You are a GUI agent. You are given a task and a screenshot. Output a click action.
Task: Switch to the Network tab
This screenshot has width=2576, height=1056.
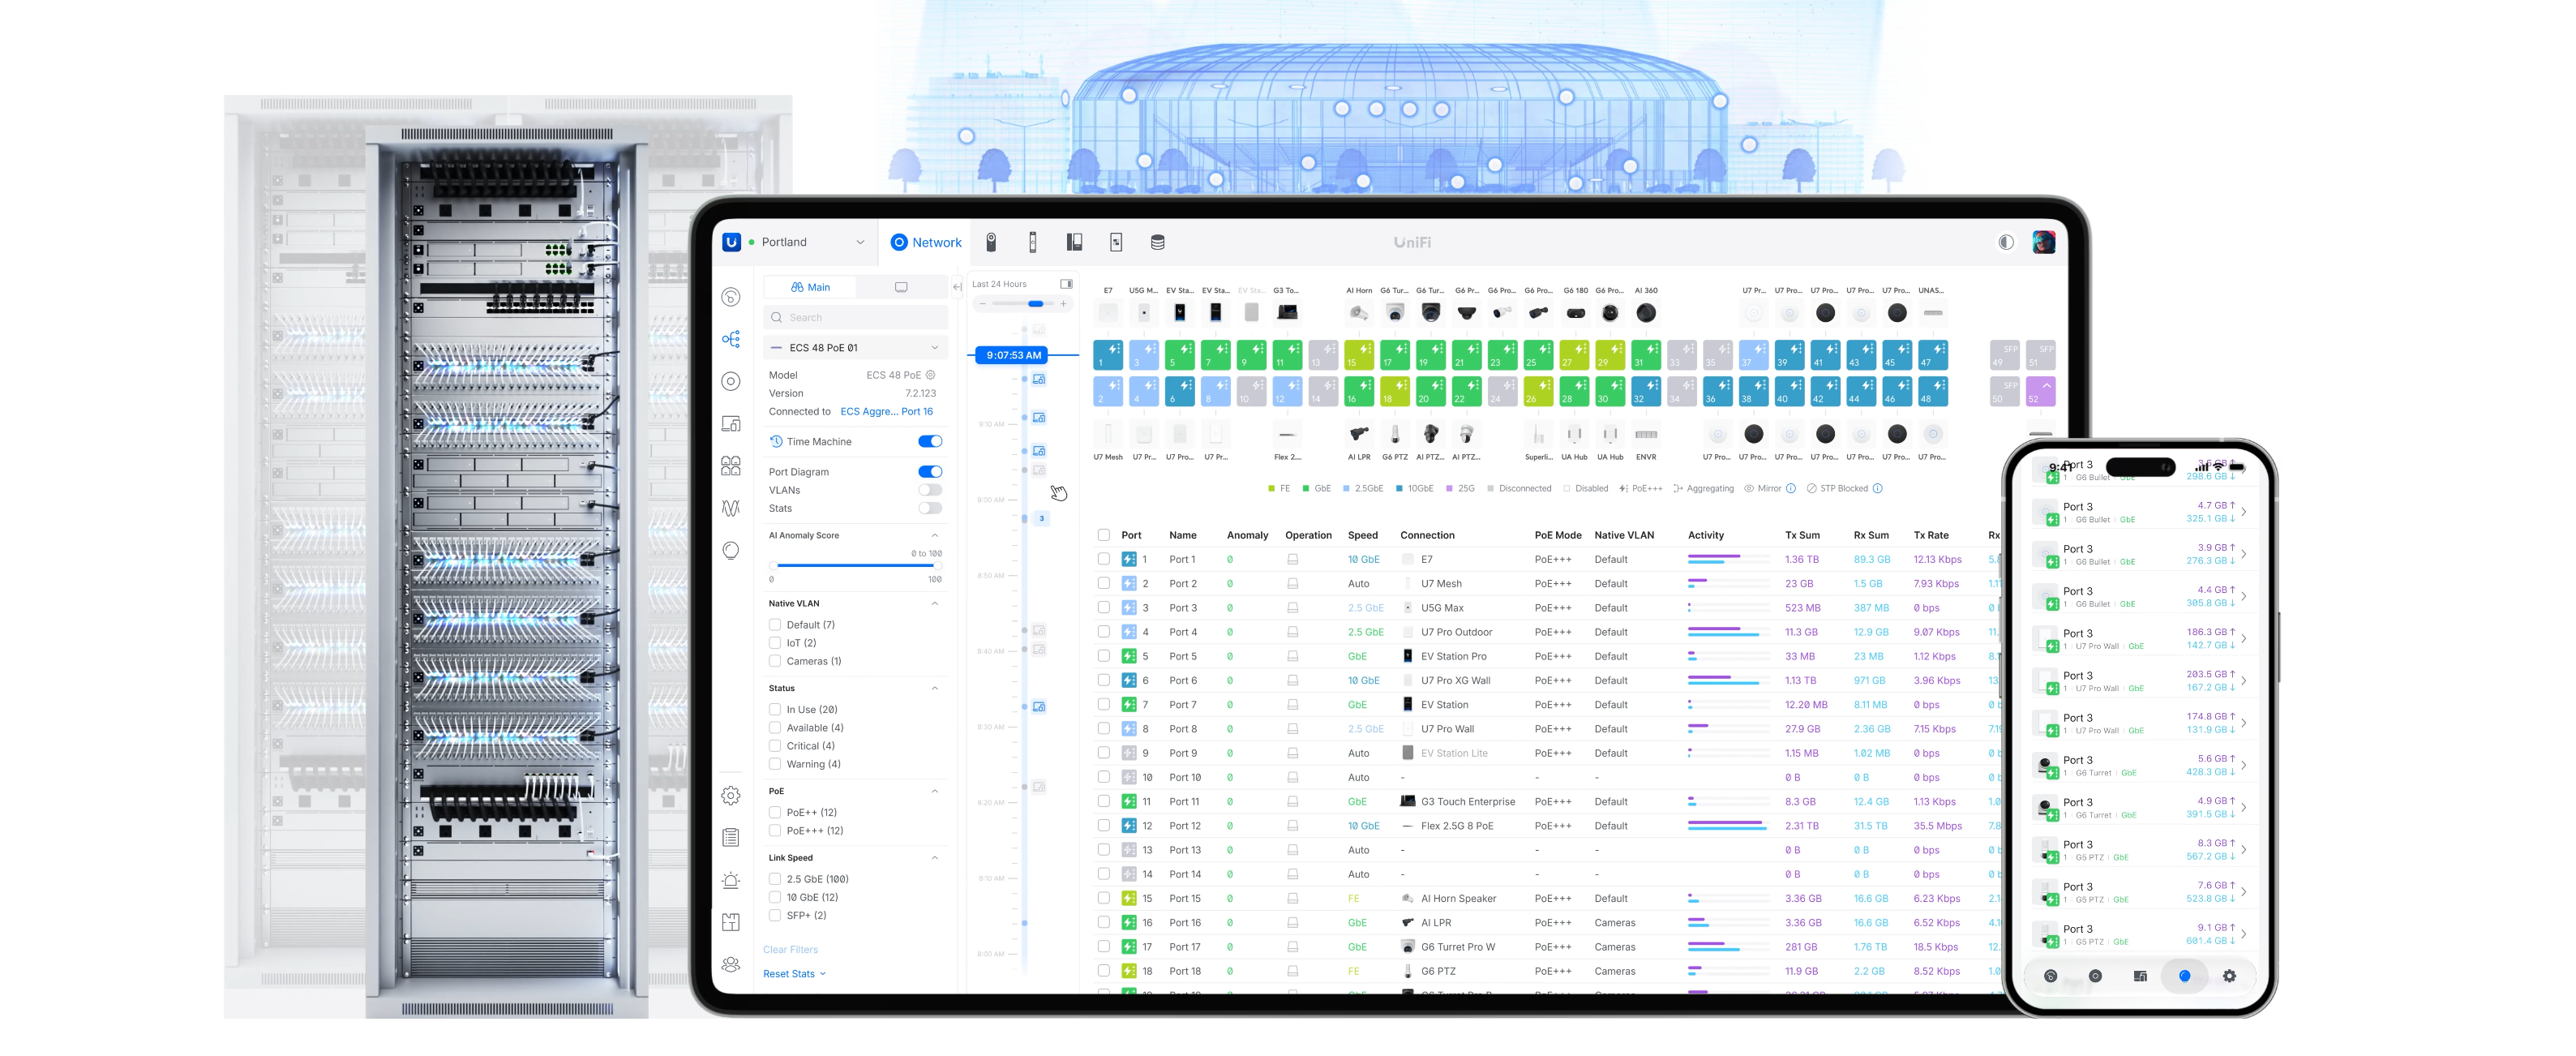pos(926,242)
